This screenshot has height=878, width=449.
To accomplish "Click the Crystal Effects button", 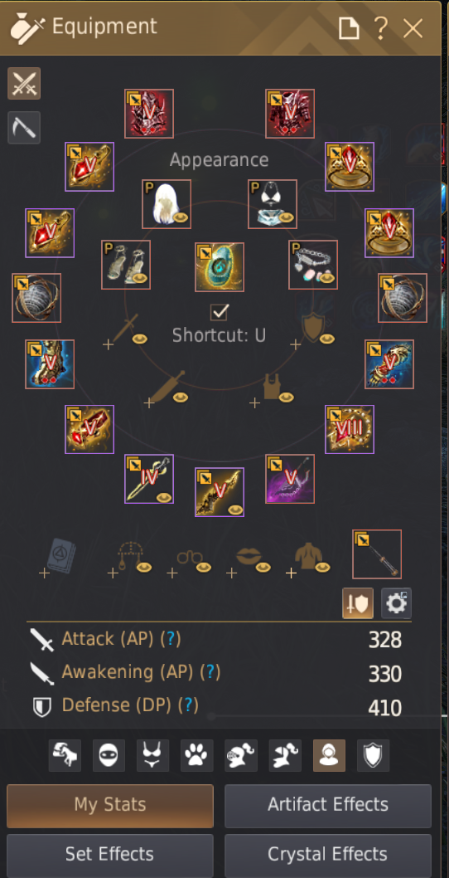I will [328, 855].
